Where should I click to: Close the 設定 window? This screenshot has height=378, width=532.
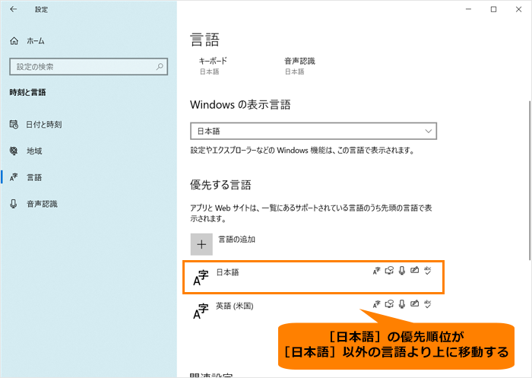518,9
